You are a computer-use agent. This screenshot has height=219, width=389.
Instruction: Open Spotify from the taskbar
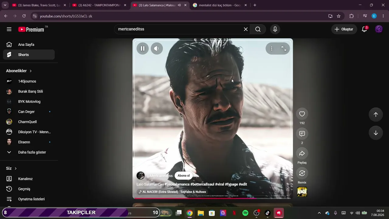tap(245, 213)
